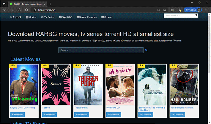Download the Trigger Point movie
The height and width of the screenshot is (124, 211).
(81, 115)
